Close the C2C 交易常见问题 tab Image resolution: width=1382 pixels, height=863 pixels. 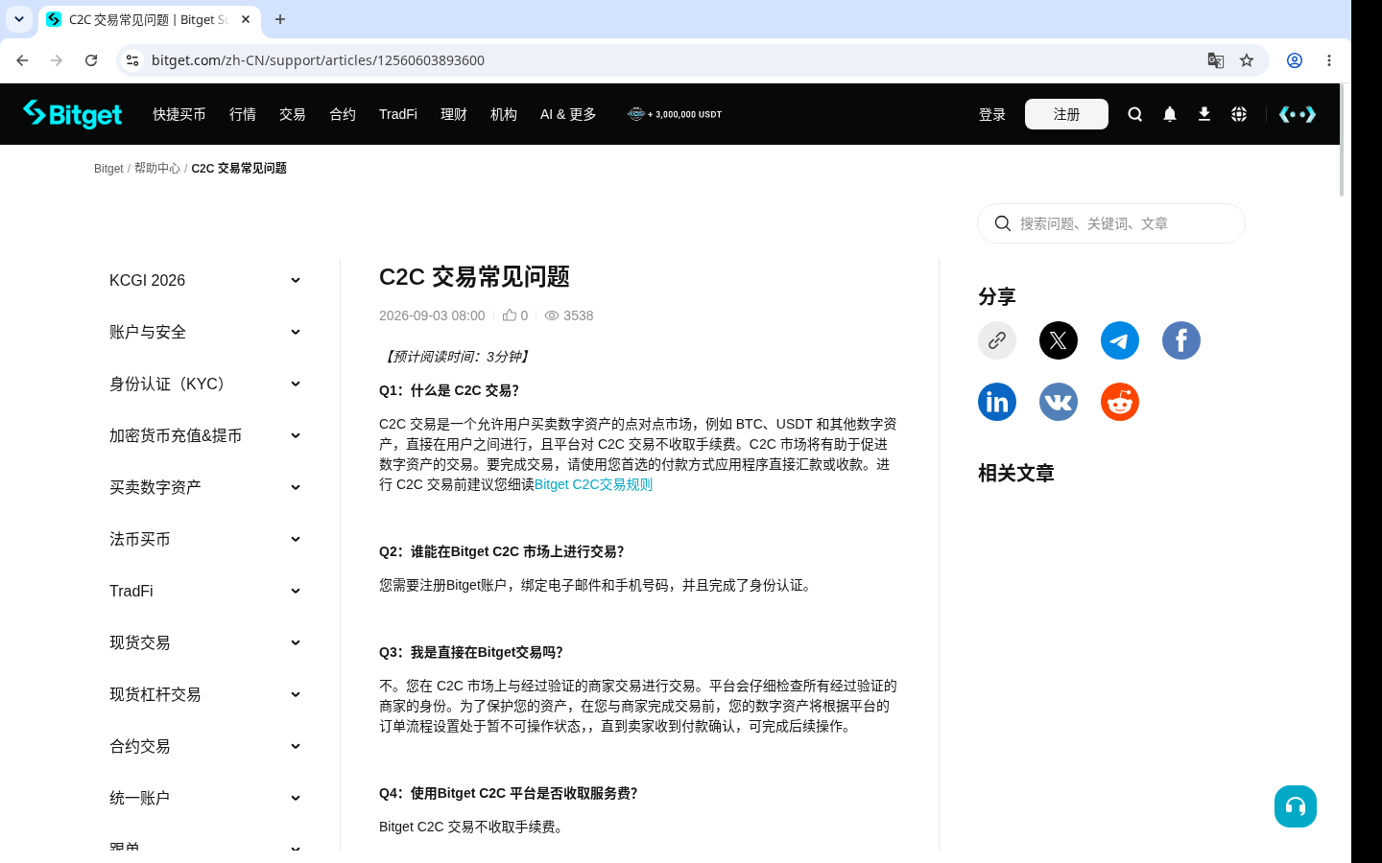(x=246, y=19)
